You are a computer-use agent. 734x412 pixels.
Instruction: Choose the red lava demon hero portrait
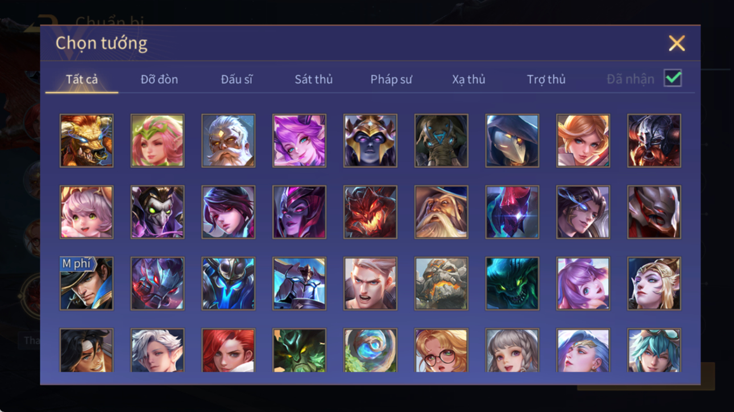coord(370,212)
